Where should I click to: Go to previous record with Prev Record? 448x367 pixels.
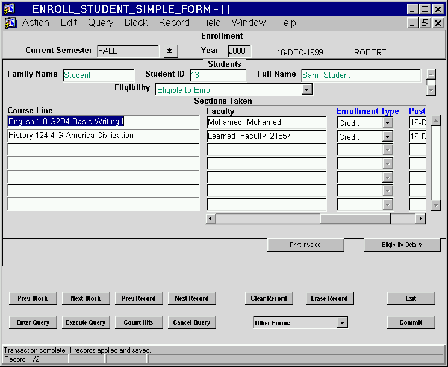(x=139, y=298)
